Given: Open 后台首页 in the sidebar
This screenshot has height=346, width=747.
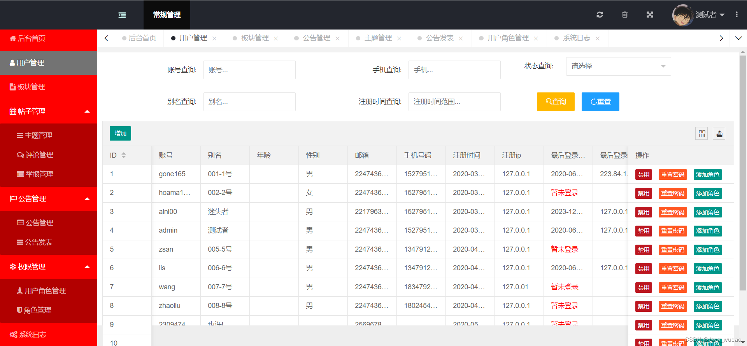Looking at the screenshot, I should click(49, 38).
